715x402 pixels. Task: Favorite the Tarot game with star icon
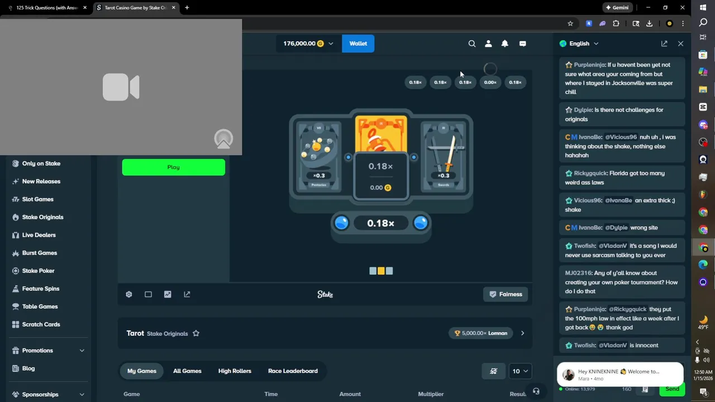[x=196, y=333]
